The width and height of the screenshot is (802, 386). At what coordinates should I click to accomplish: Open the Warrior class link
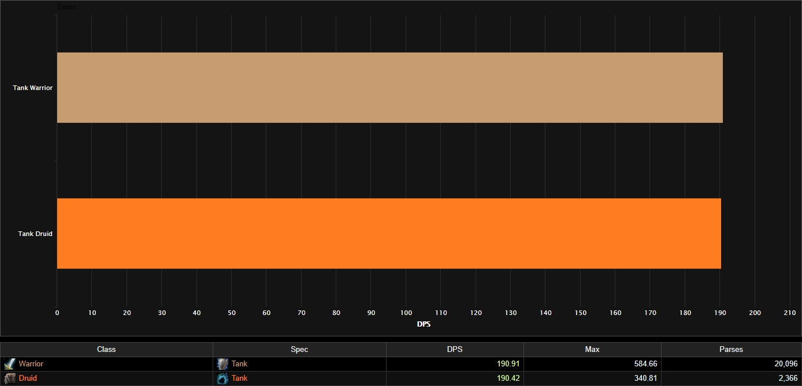[x=31, y=364]
